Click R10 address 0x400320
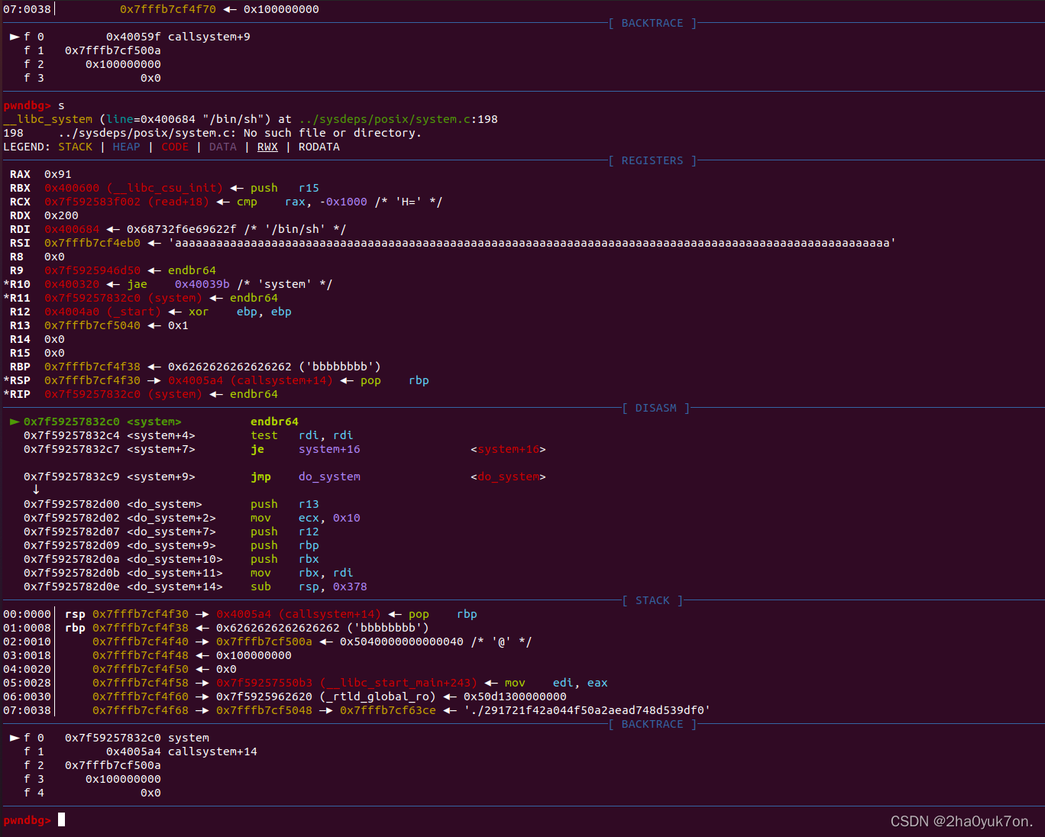1045x837 pixels. pos(72,284)
